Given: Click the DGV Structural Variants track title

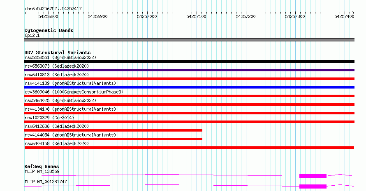Looking at the screenshot, I should pos(58,52).
